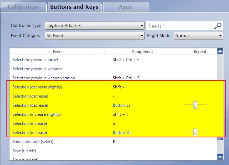
Task: Adjust repeat slider for Button 10 row
Action: tap(195, 133)
